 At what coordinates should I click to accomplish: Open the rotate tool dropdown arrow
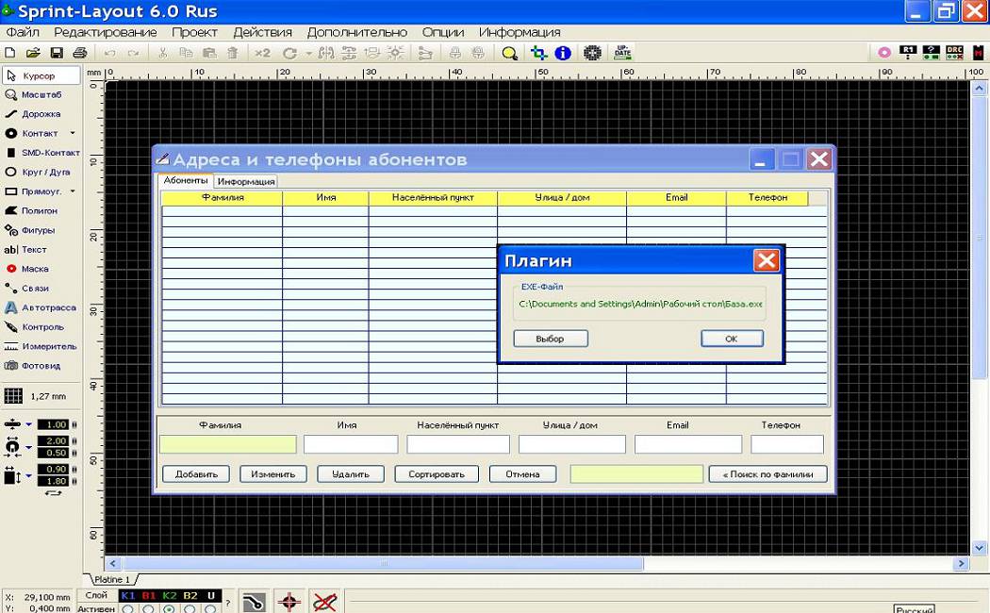[308, 54]
